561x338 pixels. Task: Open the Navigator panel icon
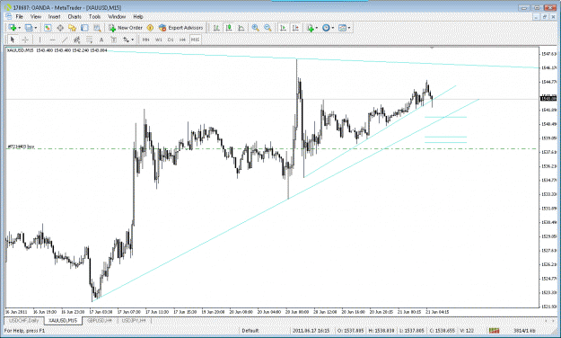point(73,28)
